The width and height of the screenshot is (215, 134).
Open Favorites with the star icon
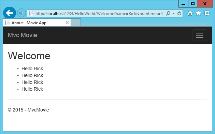tap(198, 13)
